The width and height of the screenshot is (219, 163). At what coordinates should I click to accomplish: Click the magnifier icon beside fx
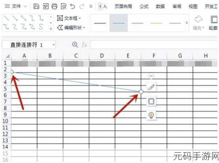tap(75, 45)
